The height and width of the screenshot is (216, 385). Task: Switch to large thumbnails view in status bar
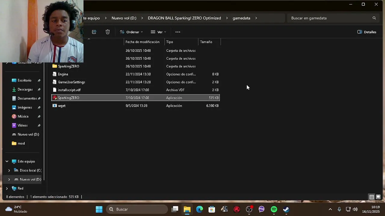(378, 197)
